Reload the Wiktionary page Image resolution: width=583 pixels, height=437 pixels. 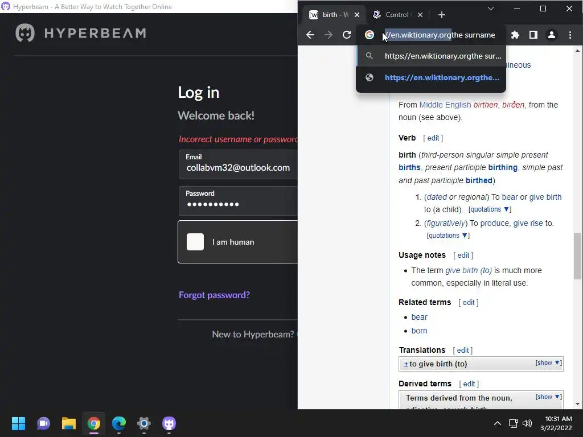click(347, 35)
